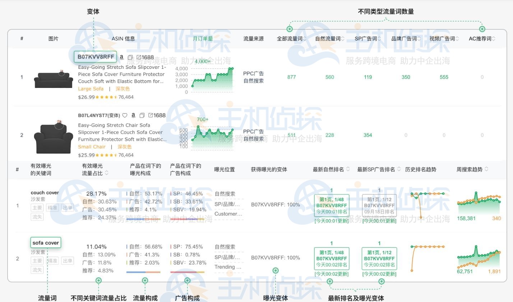
Task: Click the copy icon beside B07L4NYST7
Action: 142,115
